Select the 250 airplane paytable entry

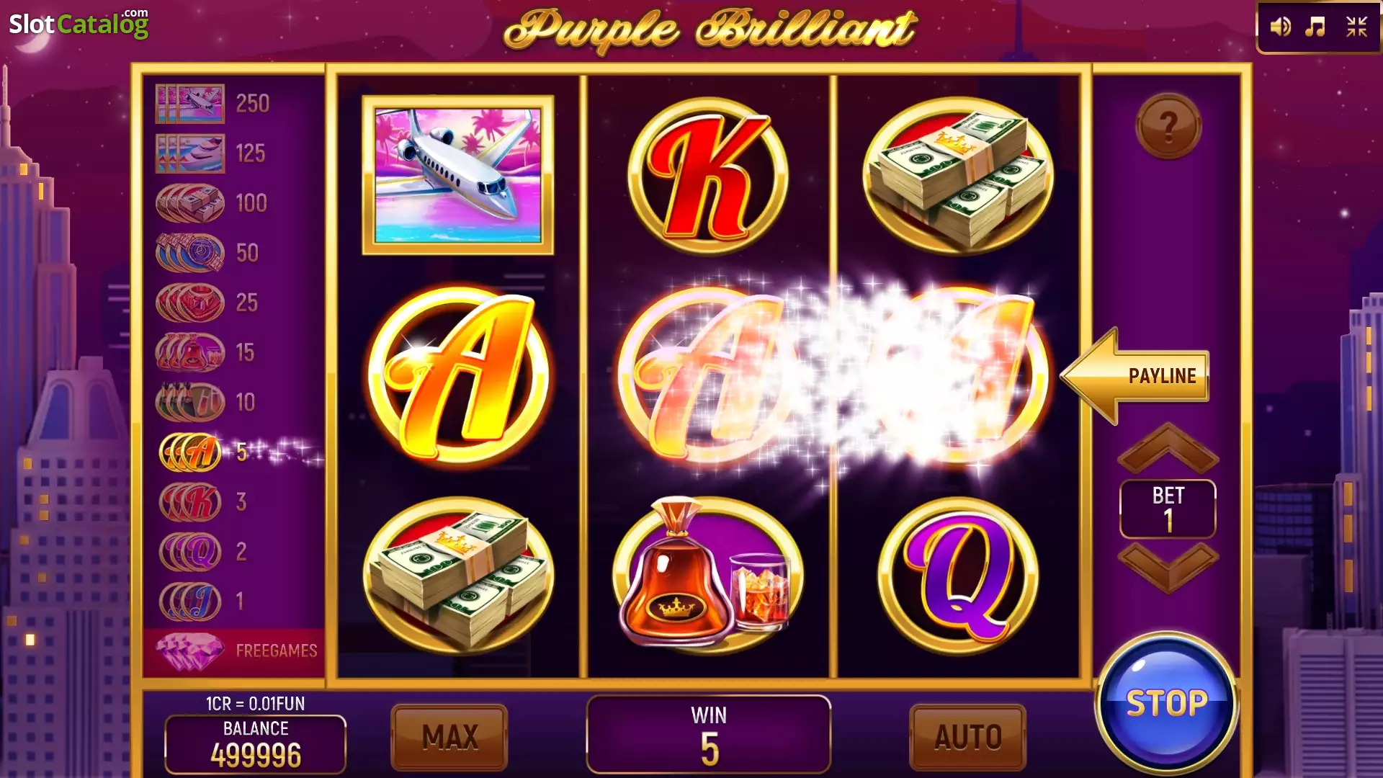[213, 104]
